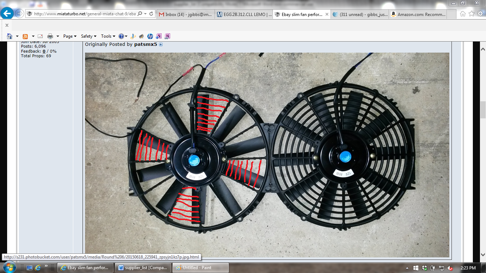Open a new blank tab
The image size is (486, 273).
[x=451, y=15]
